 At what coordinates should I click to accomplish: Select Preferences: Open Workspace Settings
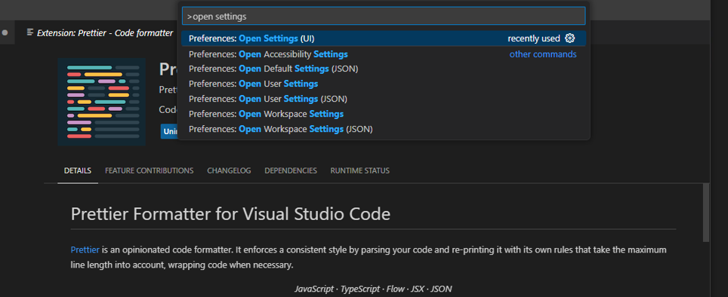point(384,114)
